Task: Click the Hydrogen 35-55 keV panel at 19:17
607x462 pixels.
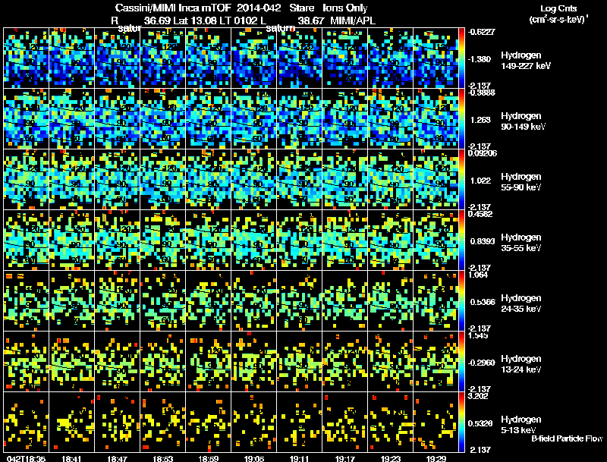Action: point(345,240)
